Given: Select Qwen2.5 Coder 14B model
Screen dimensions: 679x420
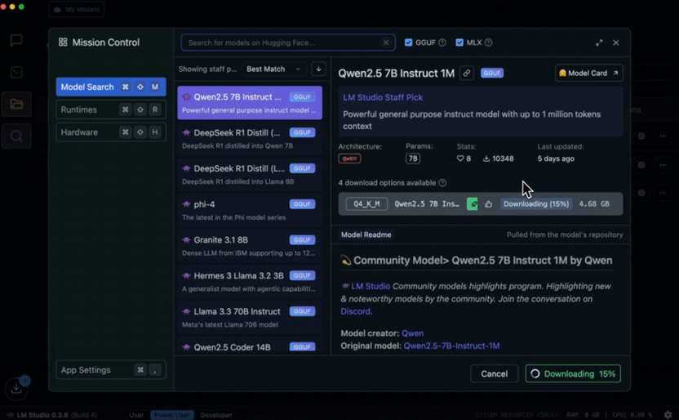Looking at the screenshot, I should (250, 346).
